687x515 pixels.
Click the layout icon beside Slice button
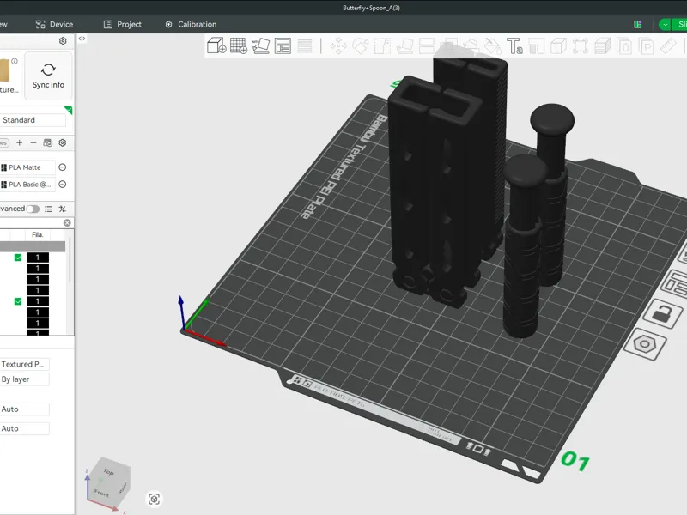point(638,25)
